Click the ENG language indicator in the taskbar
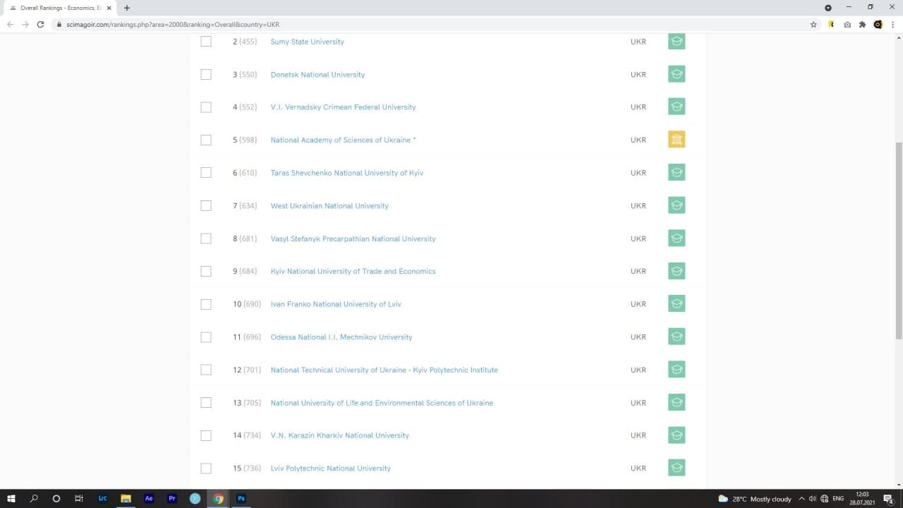 pos(838,499)
